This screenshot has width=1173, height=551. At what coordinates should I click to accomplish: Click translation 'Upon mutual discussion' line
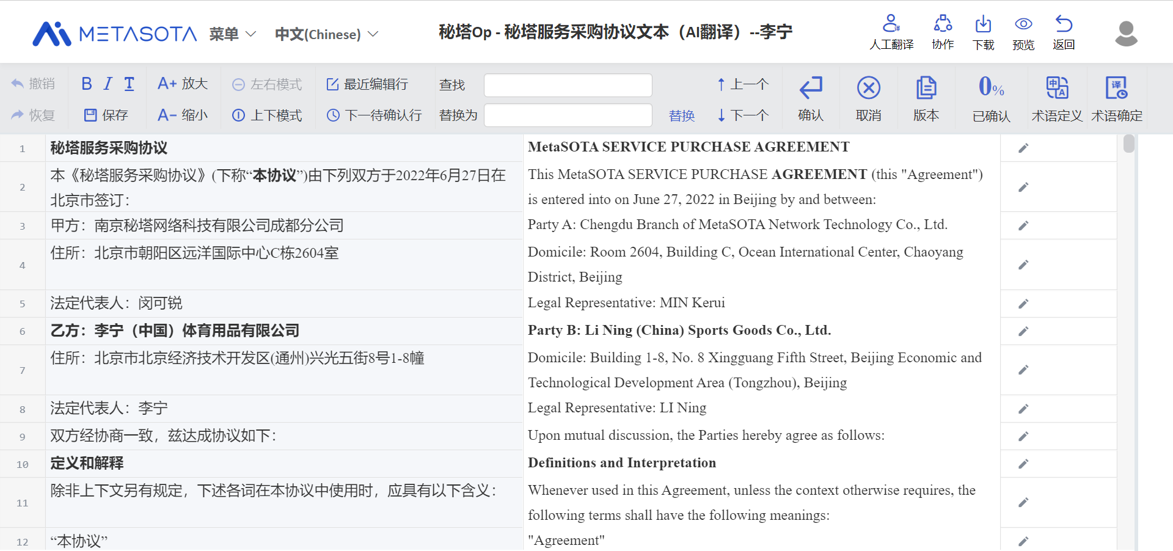(706, 436)
